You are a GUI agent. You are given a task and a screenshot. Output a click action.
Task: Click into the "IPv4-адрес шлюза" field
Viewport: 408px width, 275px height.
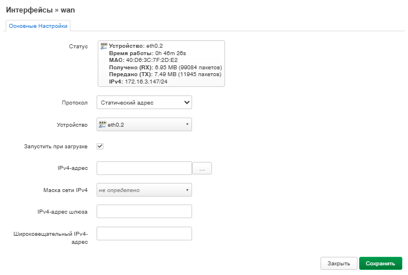(144, 211)
